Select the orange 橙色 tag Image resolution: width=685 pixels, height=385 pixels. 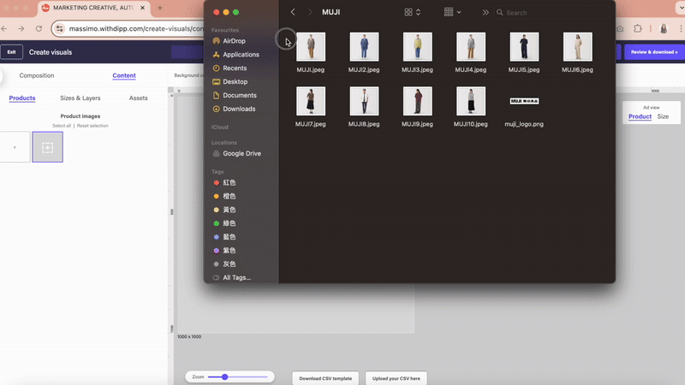224,196
